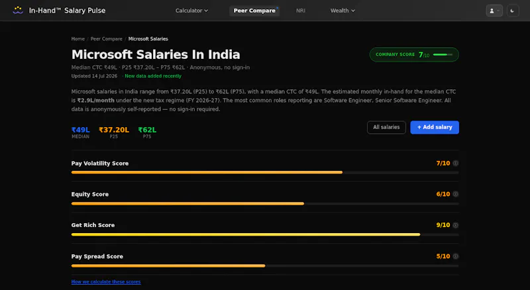The image size is (530, 290).
Task: Toggle dark mode moon icon
Action: tap(512, 11)
